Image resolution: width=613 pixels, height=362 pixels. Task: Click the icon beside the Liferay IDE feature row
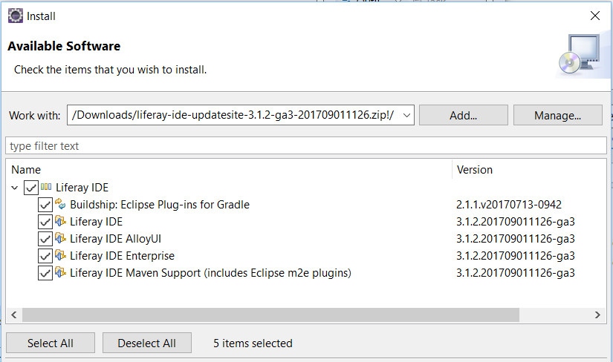click(x=60, y=221)
